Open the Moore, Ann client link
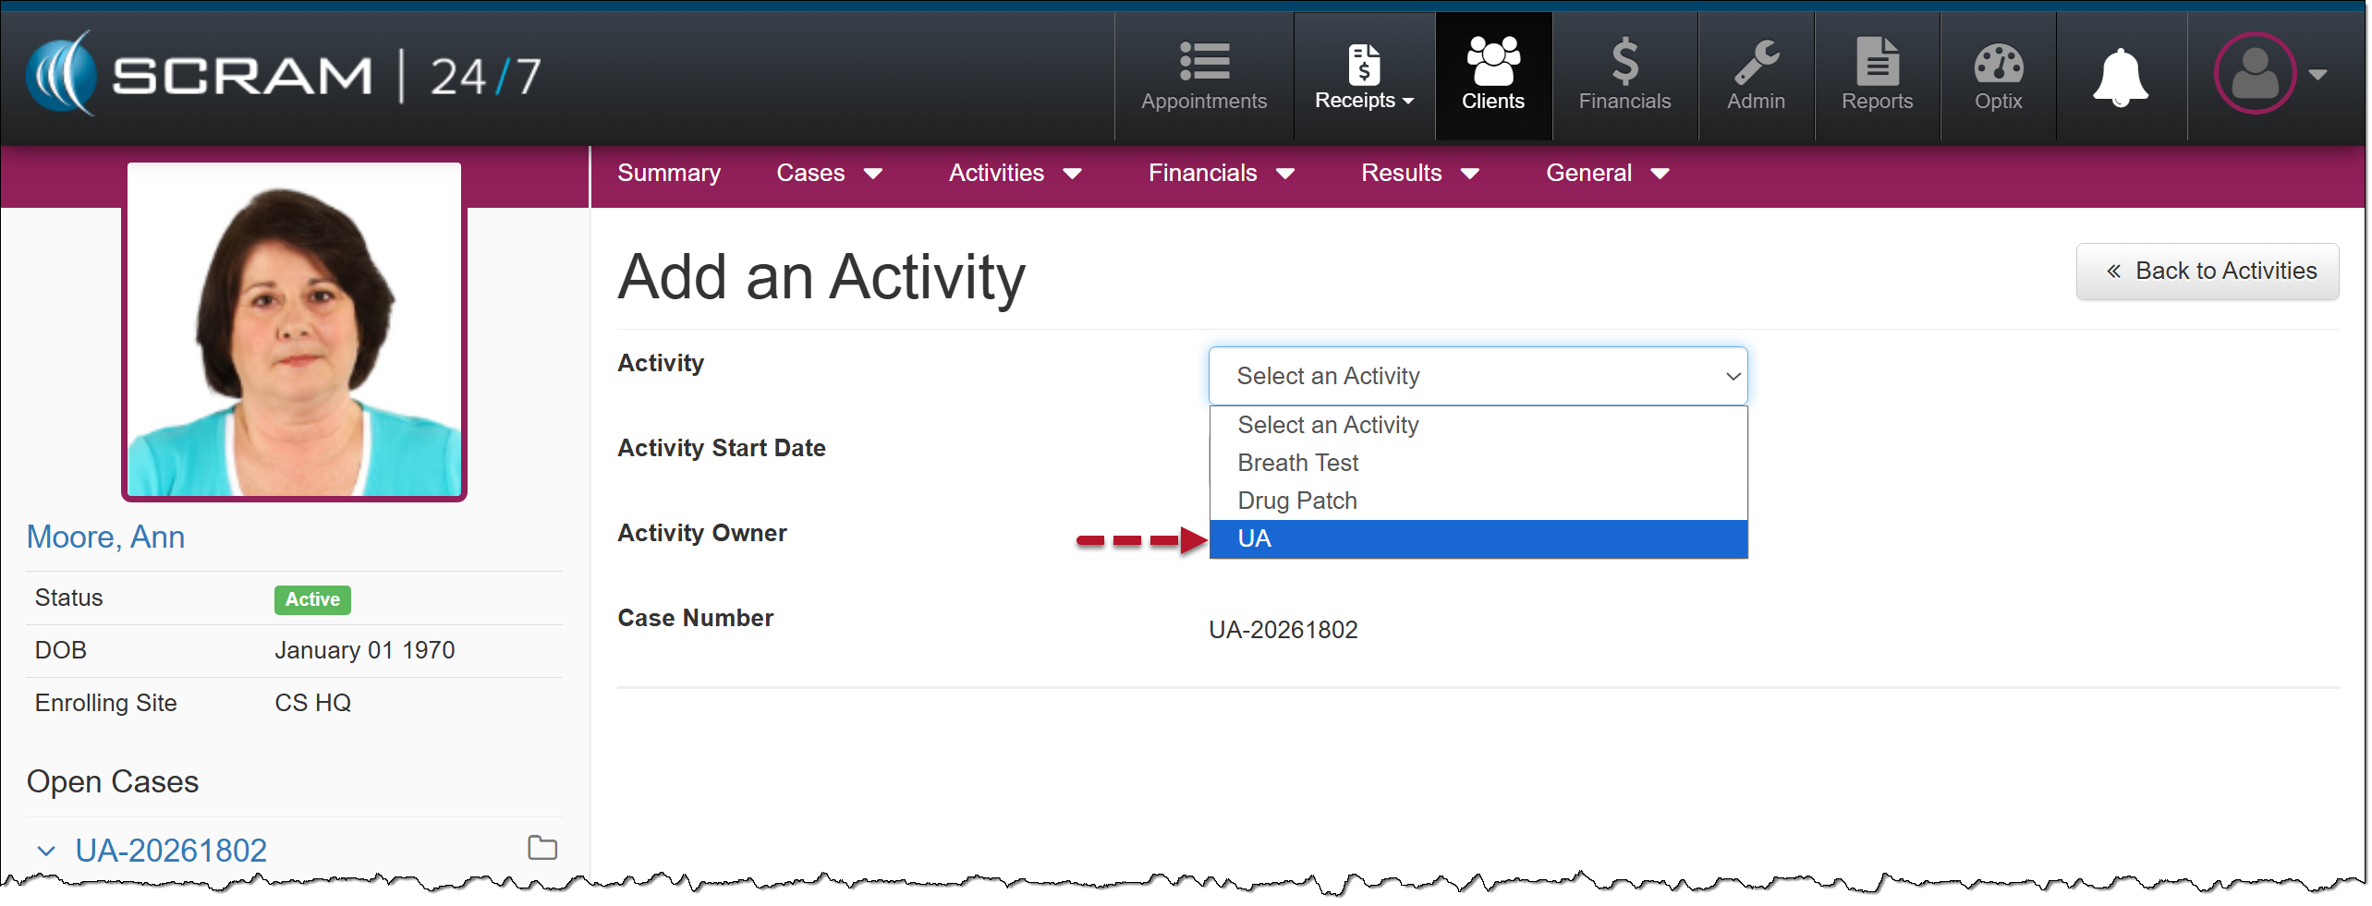 tap(105, 537)
